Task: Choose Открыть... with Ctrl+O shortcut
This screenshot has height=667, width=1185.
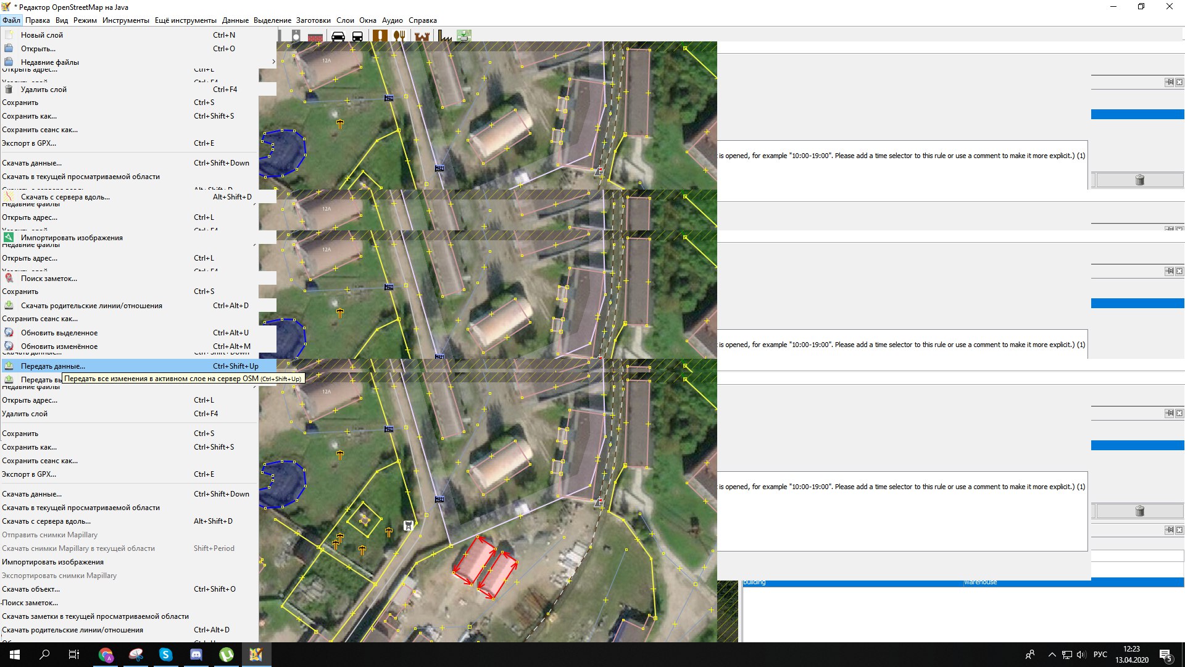Action: click(x=138, y=49)
